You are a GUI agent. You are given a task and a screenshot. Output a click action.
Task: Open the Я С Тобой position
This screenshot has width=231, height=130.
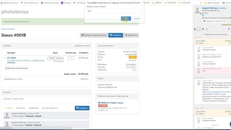pos(12,58)
